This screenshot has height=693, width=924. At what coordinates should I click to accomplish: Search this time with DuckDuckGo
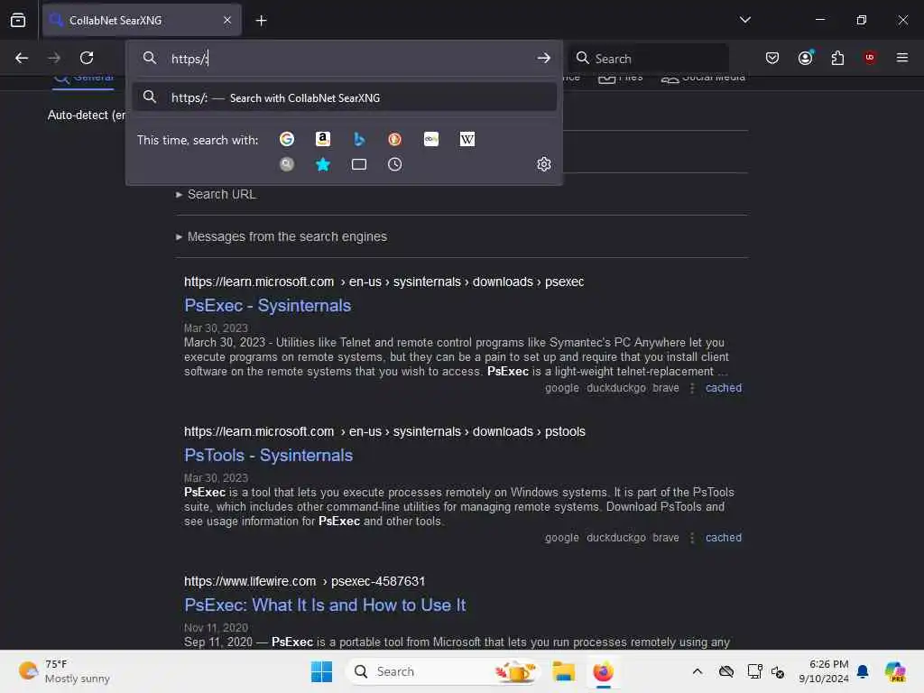pyautogui.click(x=395, y=139)
